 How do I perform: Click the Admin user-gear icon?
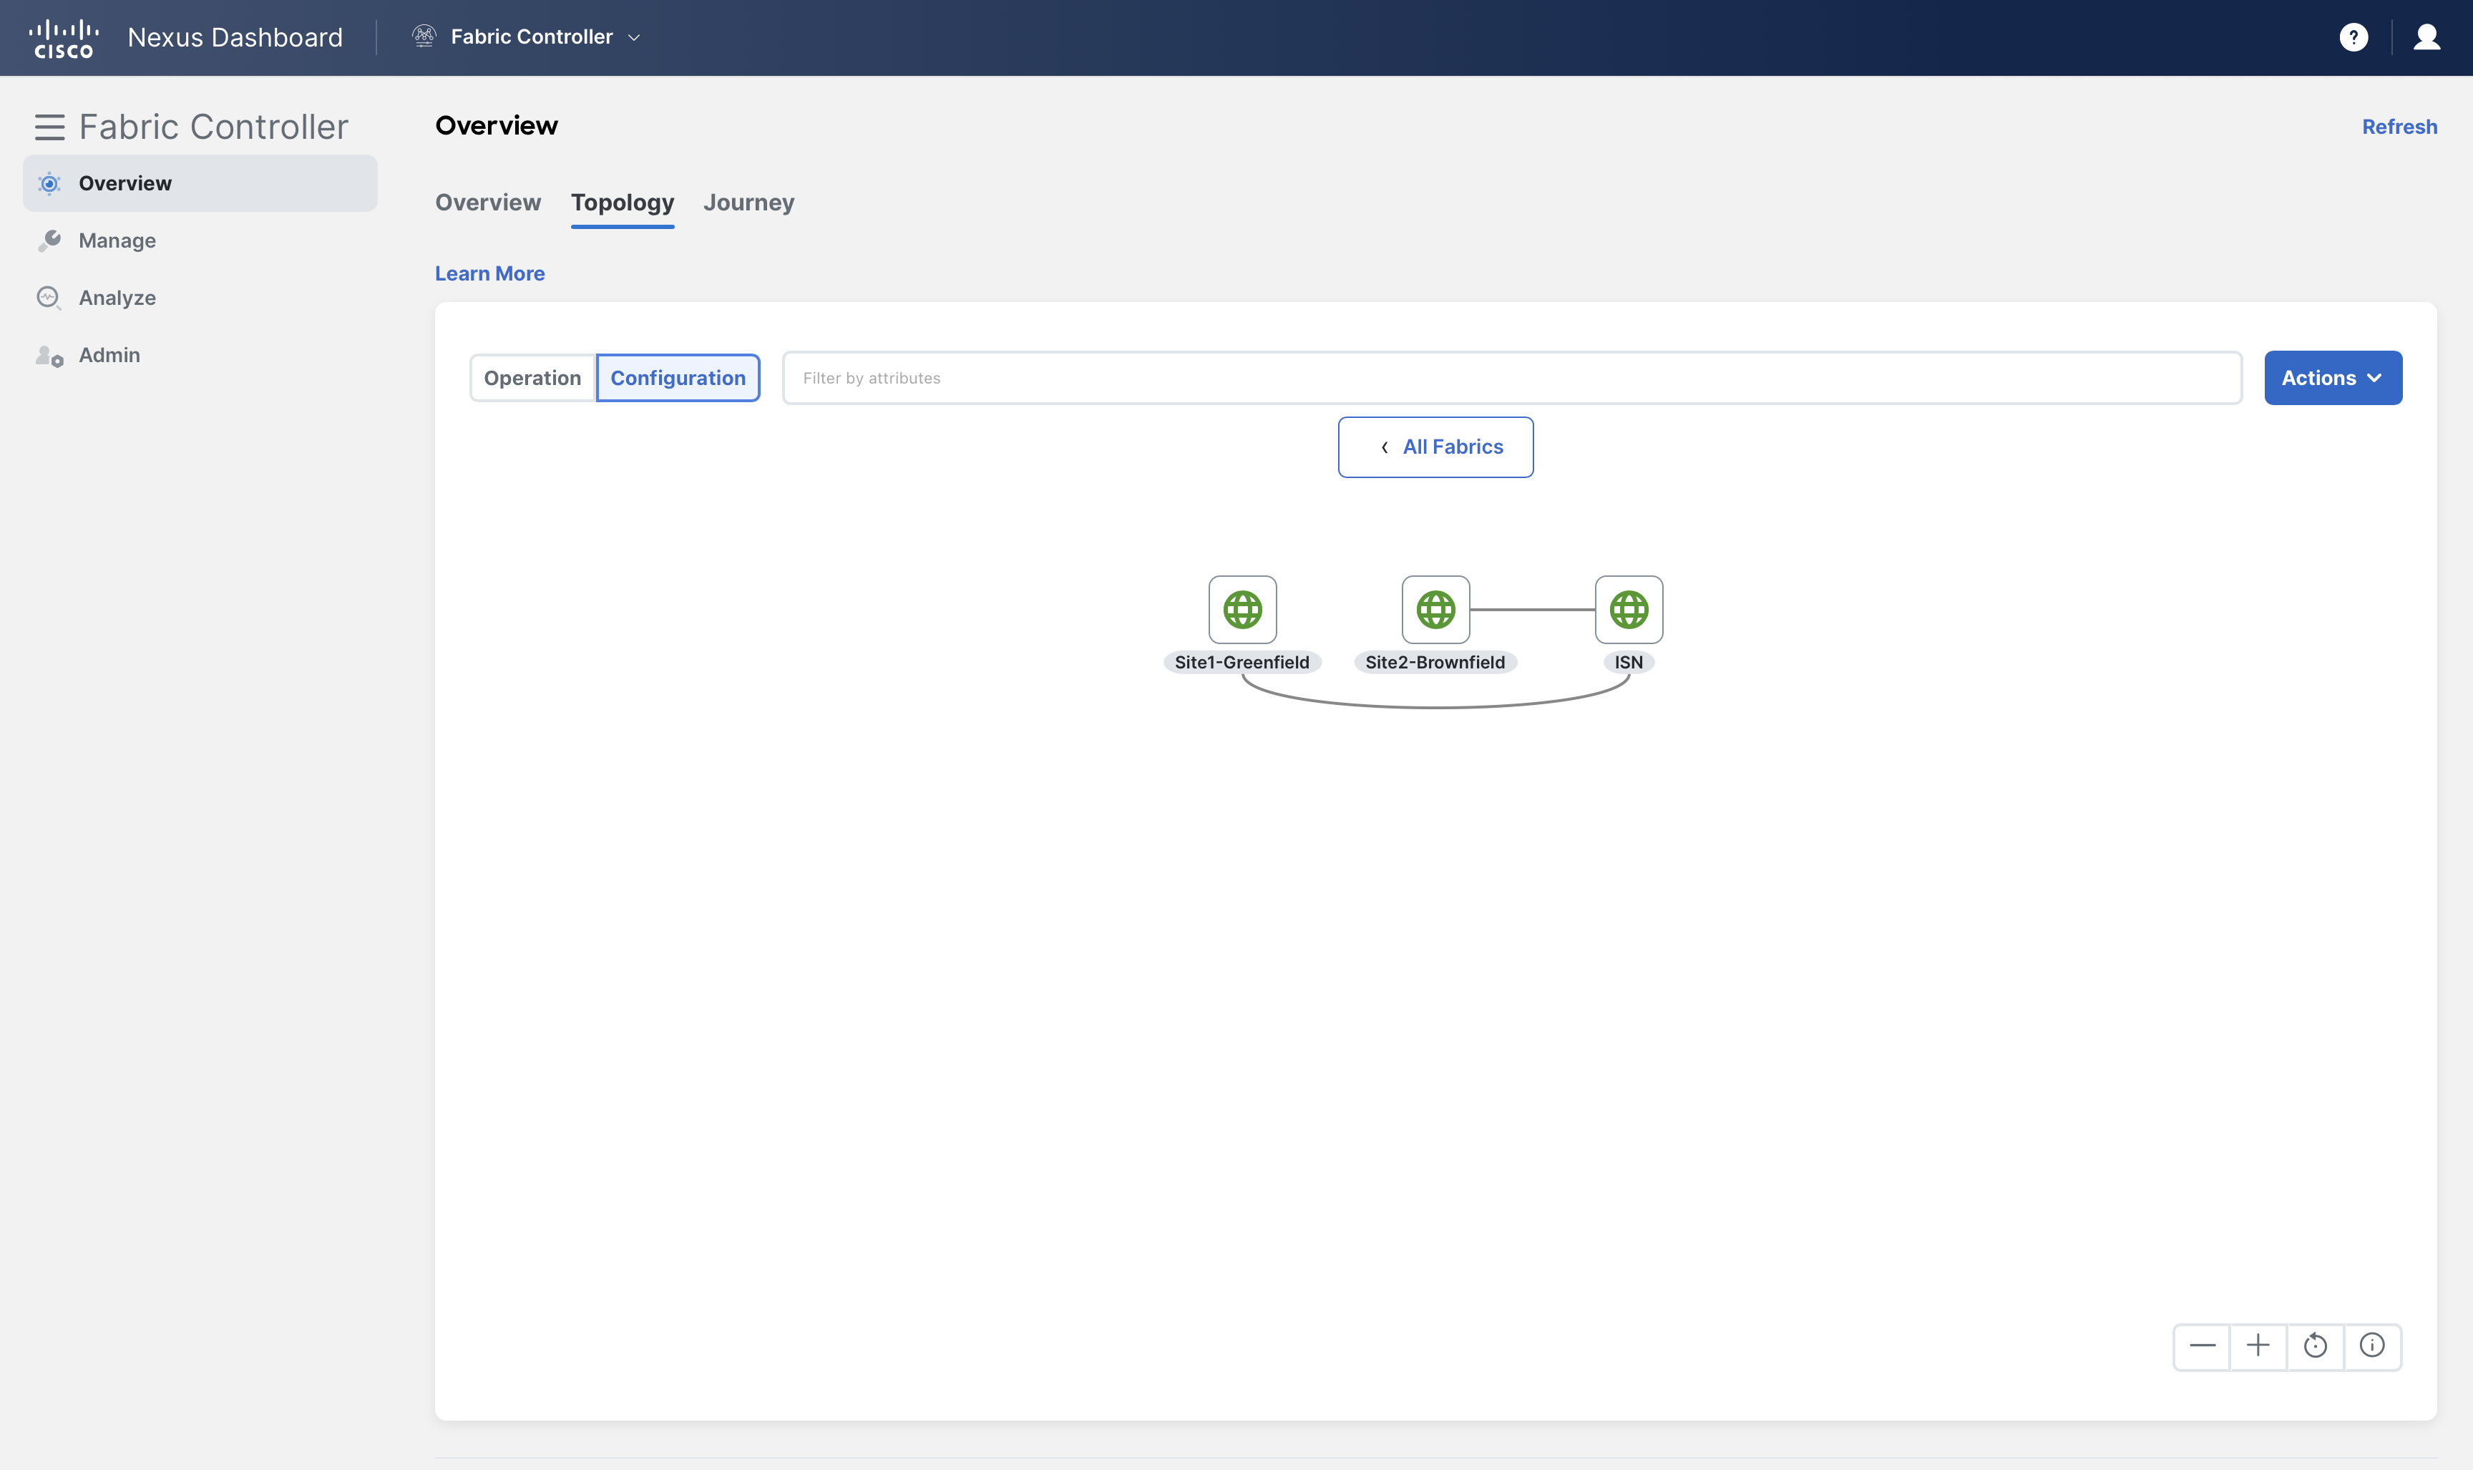49,356
